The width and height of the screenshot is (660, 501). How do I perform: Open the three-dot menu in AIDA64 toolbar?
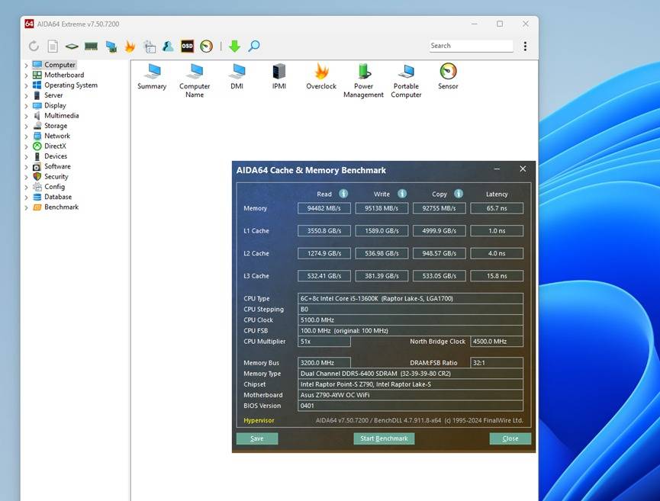tap(525, 46)
